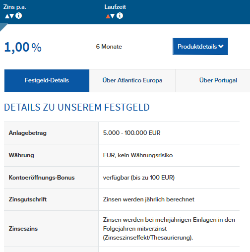This screenshot has width=250, height=252.
Task: Switch to Über Atlantico Europa tab
Action: (132, 80)
